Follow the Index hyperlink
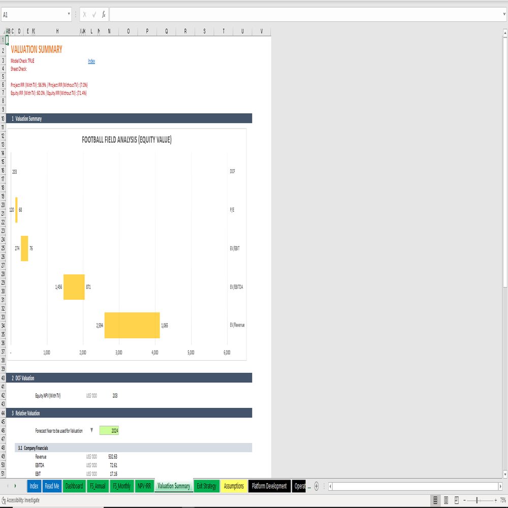This screenshot has width=508, height=508. point(91,61)
